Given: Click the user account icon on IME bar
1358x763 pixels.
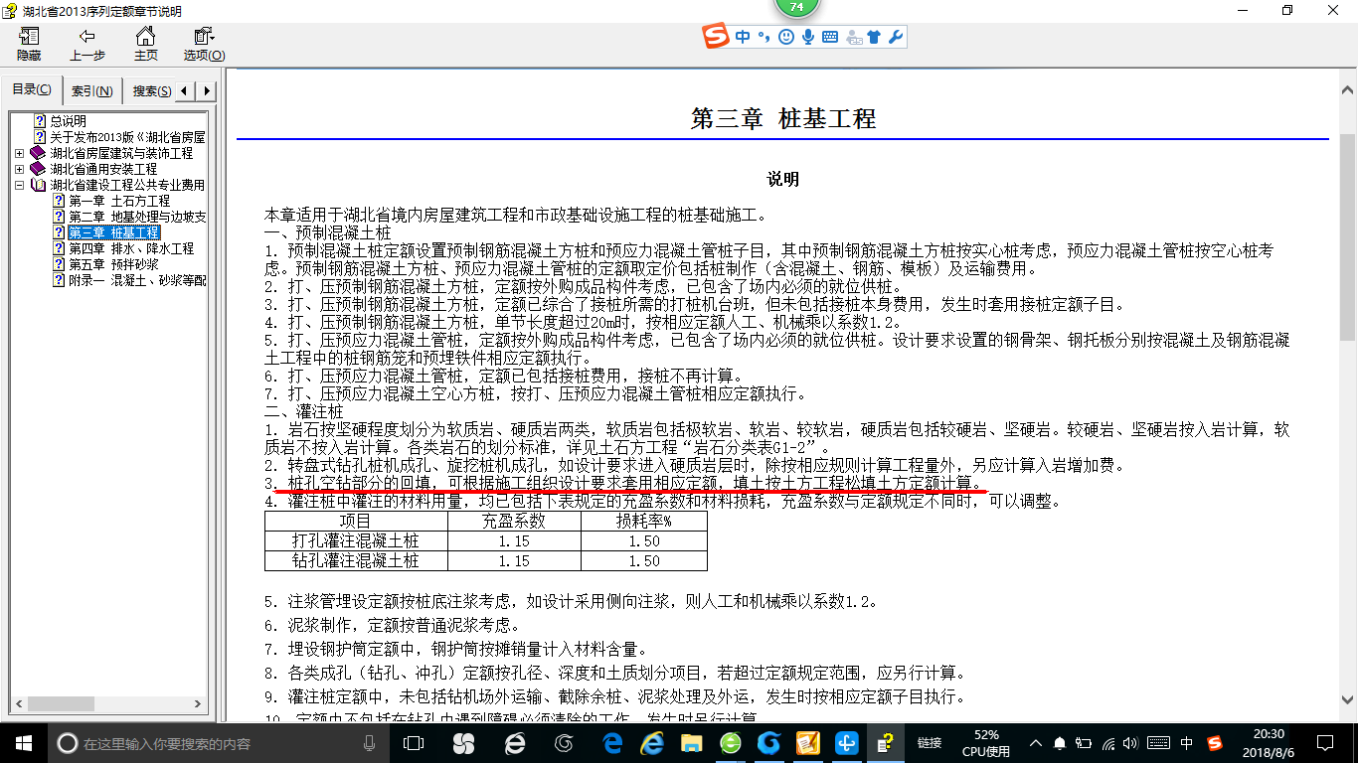Looking at the screenshot, I should pos(853,37).
